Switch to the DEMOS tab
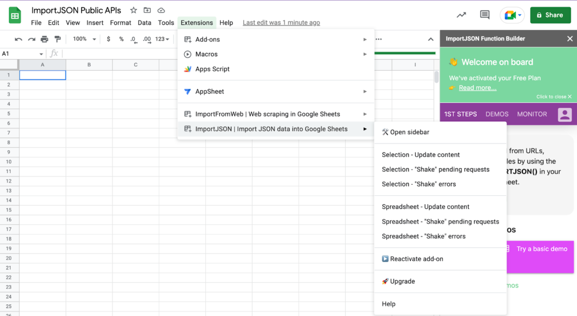 497,114
